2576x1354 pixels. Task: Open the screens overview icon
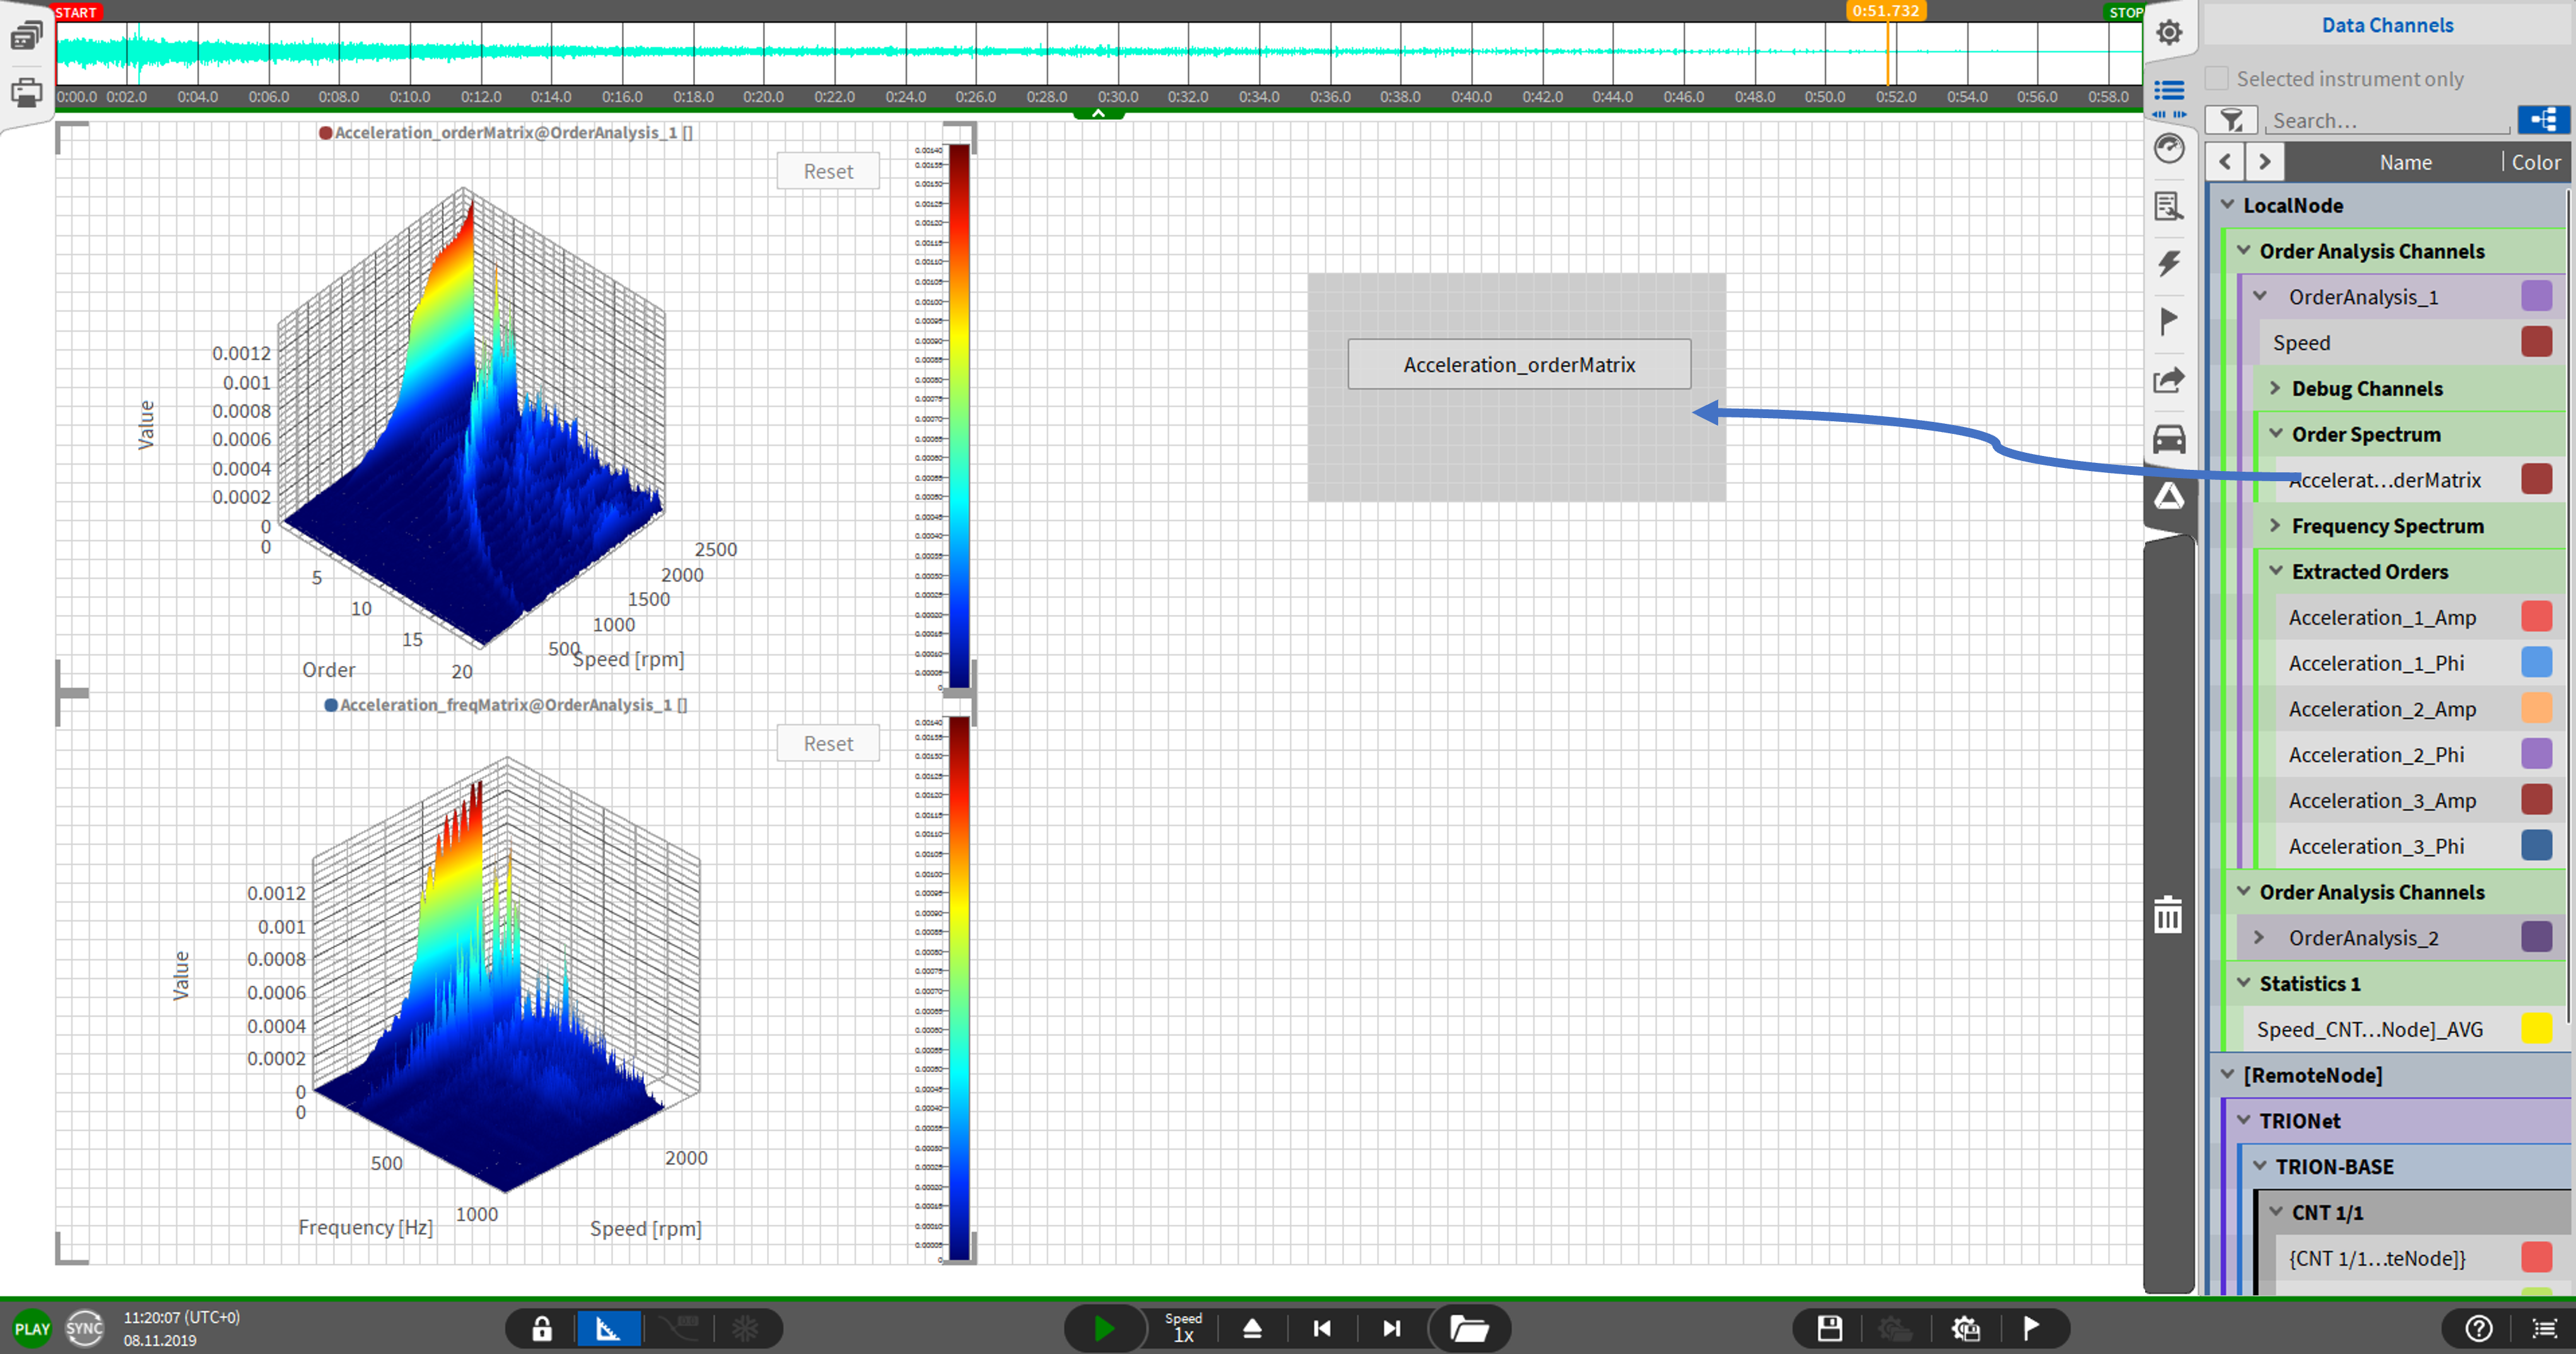click(26, 37)
